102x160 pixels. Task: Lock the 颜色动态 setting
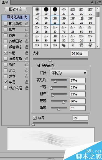click(x=27, y=47)
